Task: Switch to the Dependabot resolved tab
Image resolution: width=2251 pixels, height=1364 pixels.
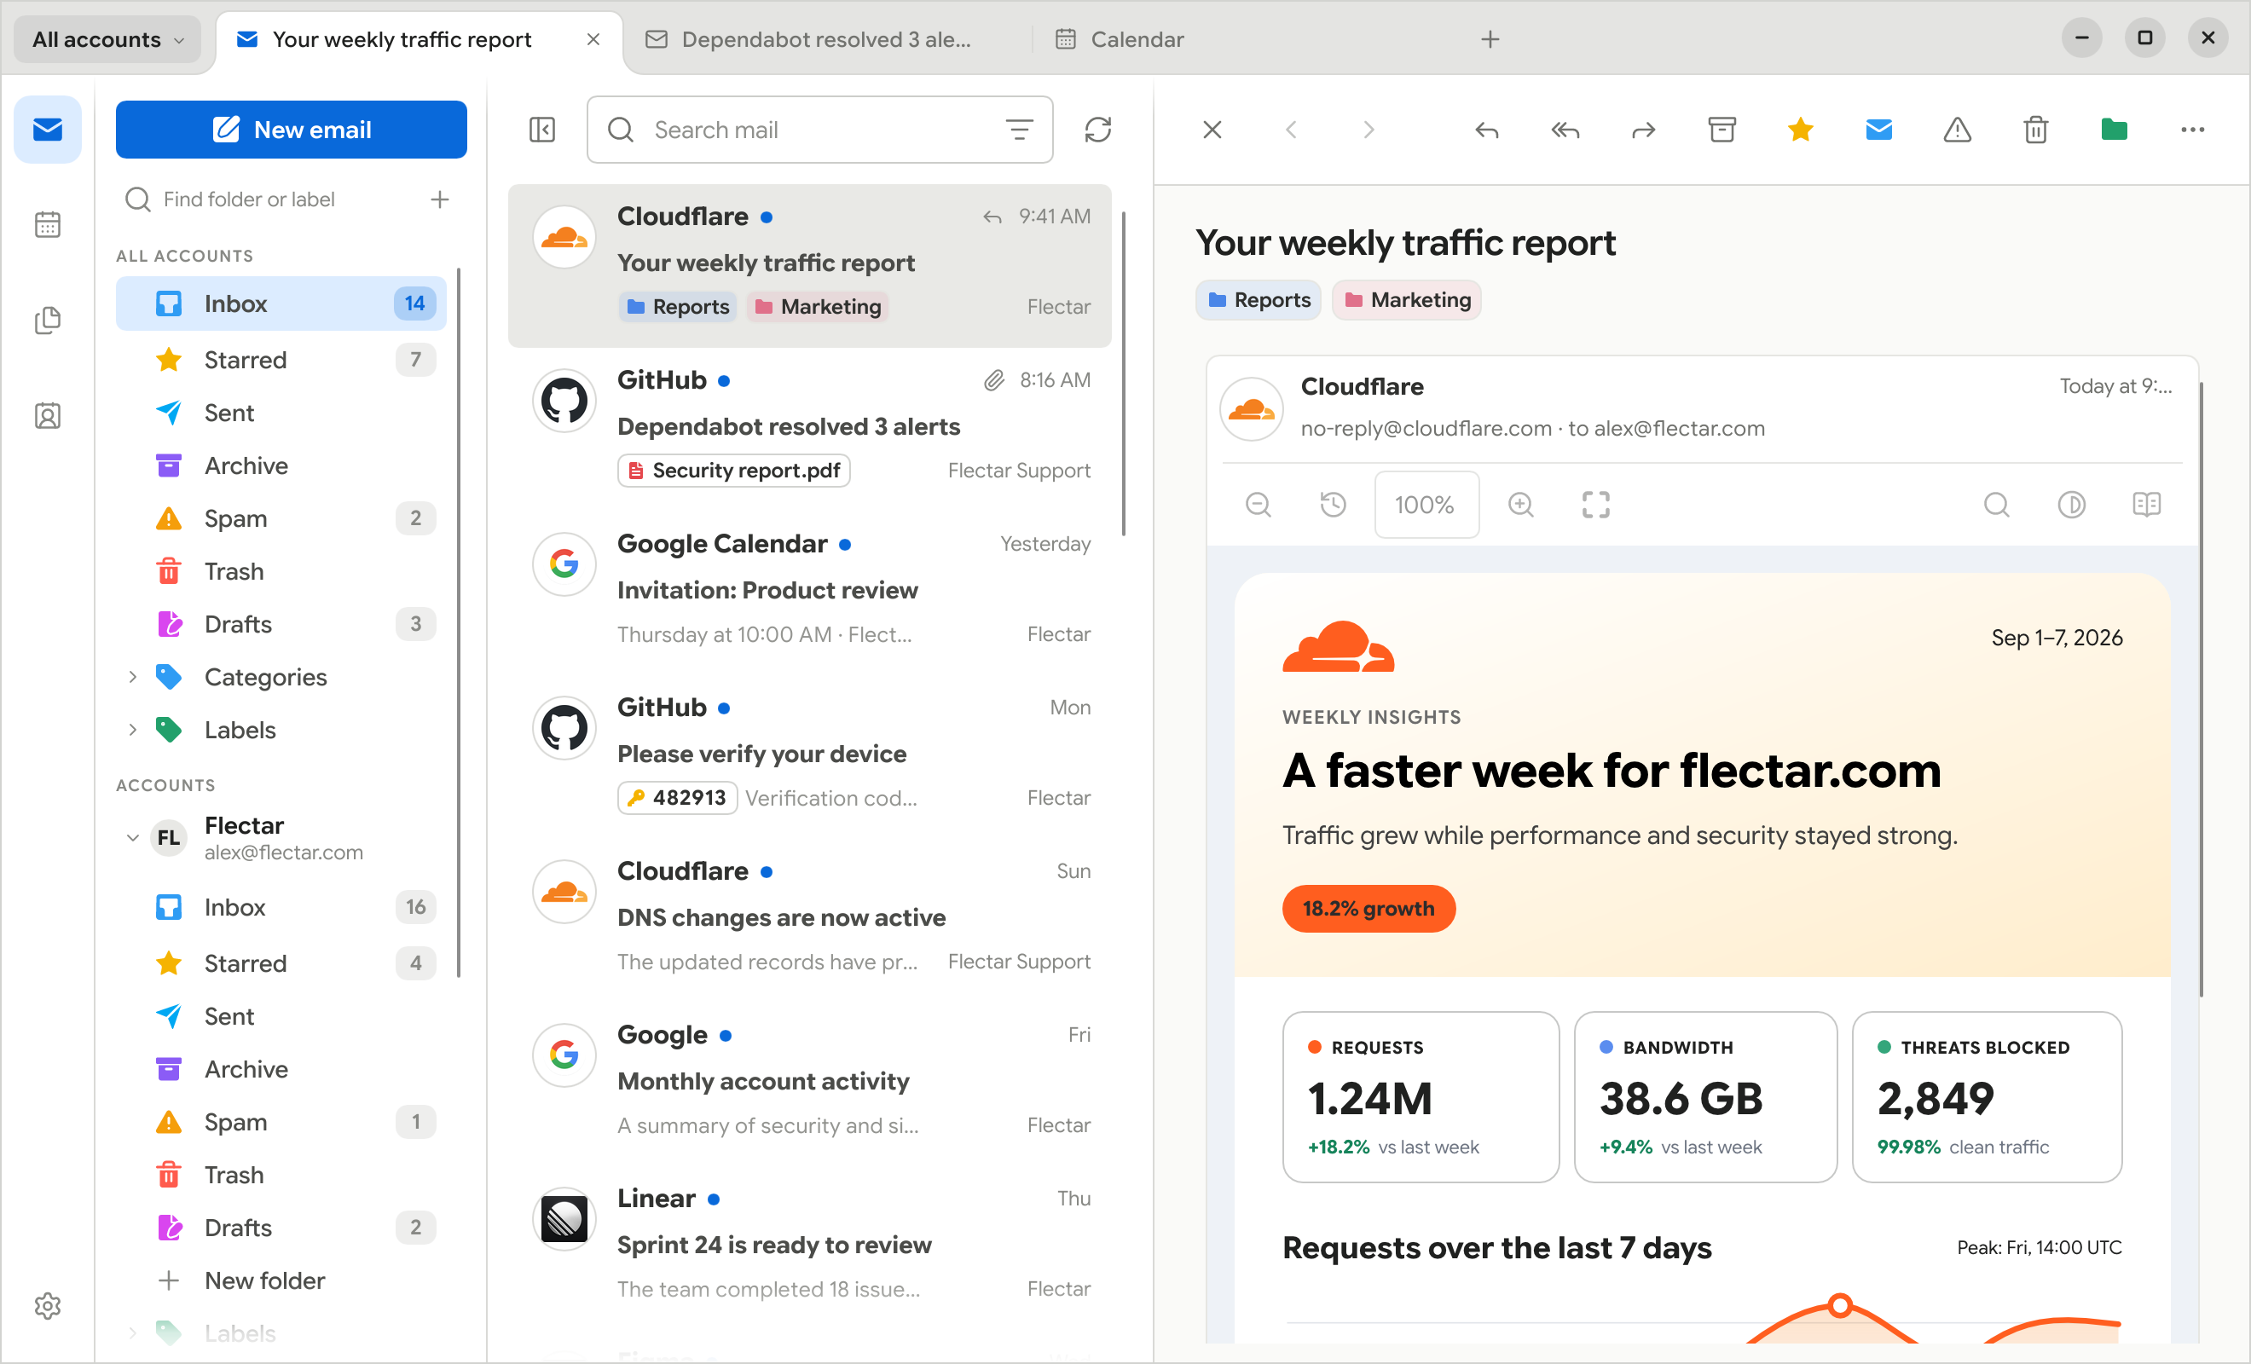Action: [826, 39]
